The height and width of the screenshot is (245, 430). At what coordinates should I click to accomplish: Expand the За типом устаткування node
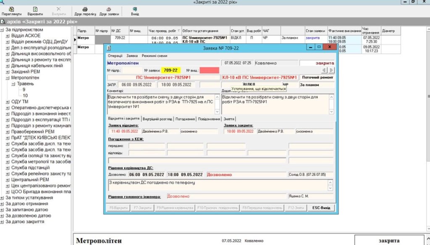(2, 198)
